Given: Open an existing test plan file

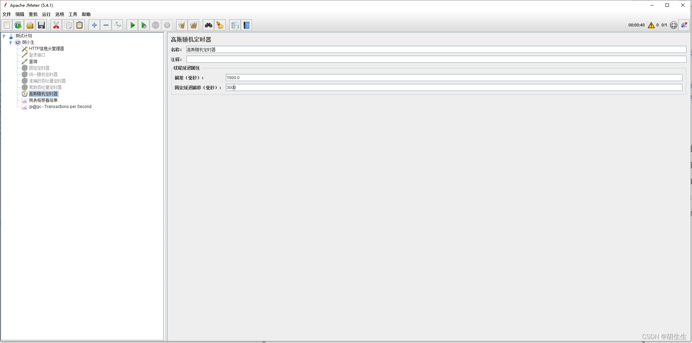Looking at the screenshot, I should (x=30, y=25).
